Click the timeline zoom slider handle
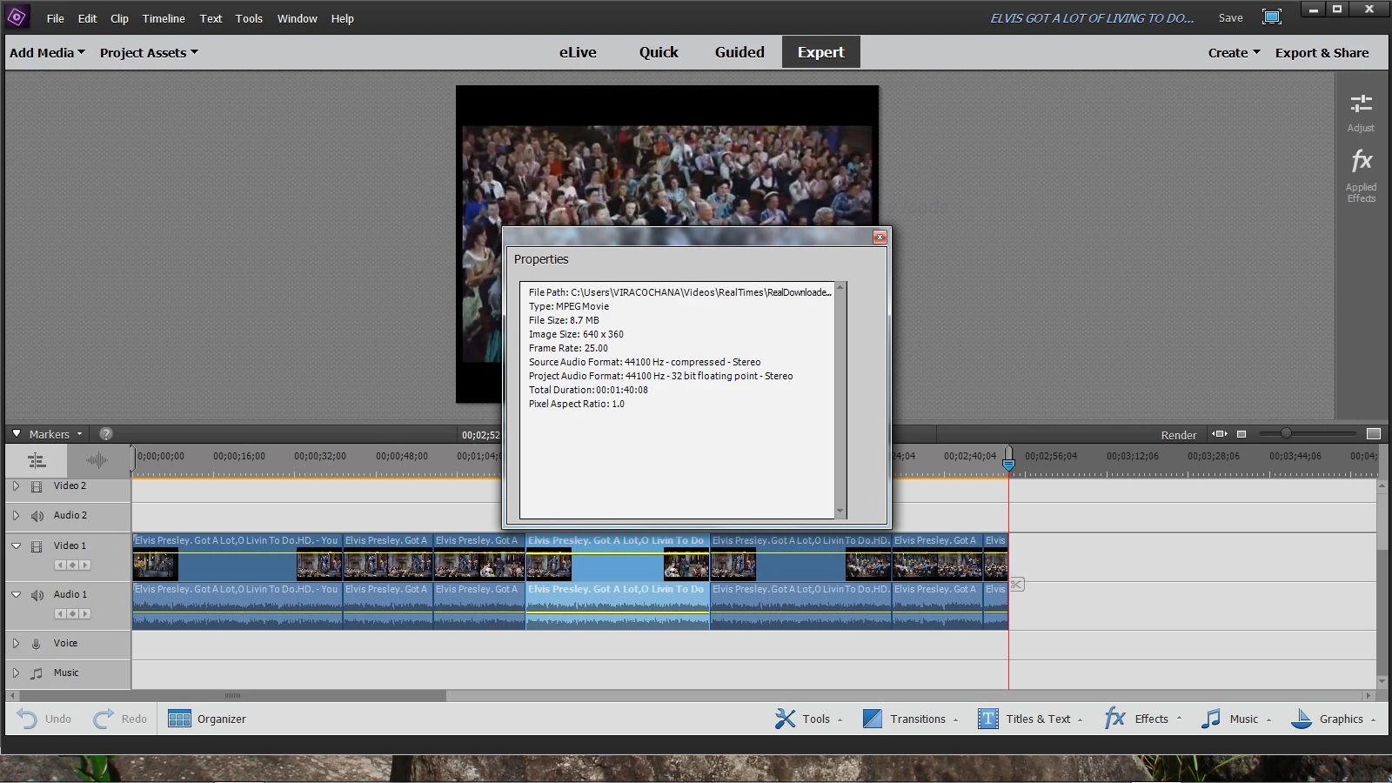Viewport: 1392px width, 783px height. tap(1285, 433)
